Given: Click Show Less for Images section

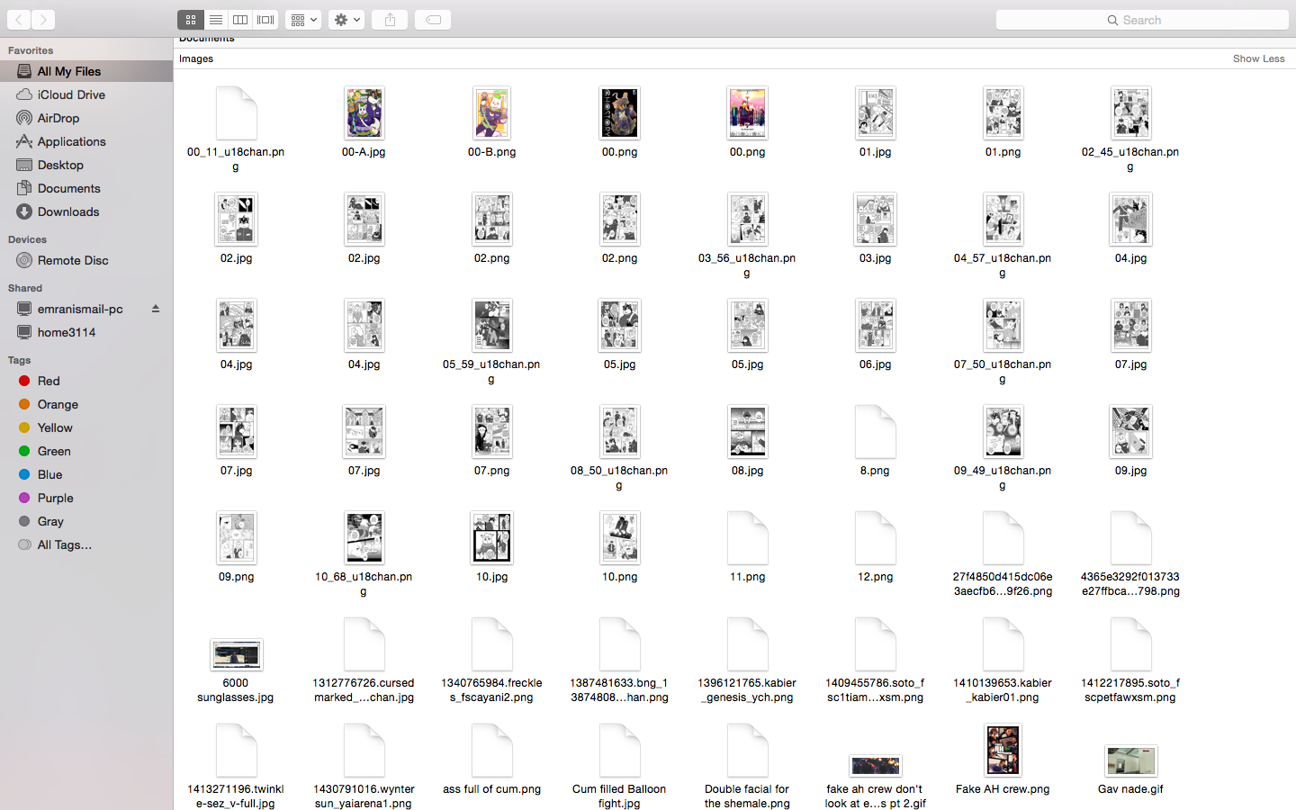Looking at the screenshot, I should pyautogui.click(x=1258, y=58).
